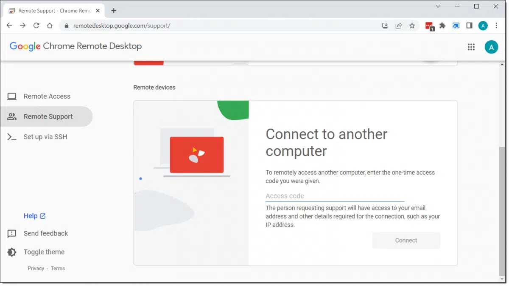Click the Google Chrome Remote Desktop logo
This screenshot has height=286, width=509.
click(76, 46)
